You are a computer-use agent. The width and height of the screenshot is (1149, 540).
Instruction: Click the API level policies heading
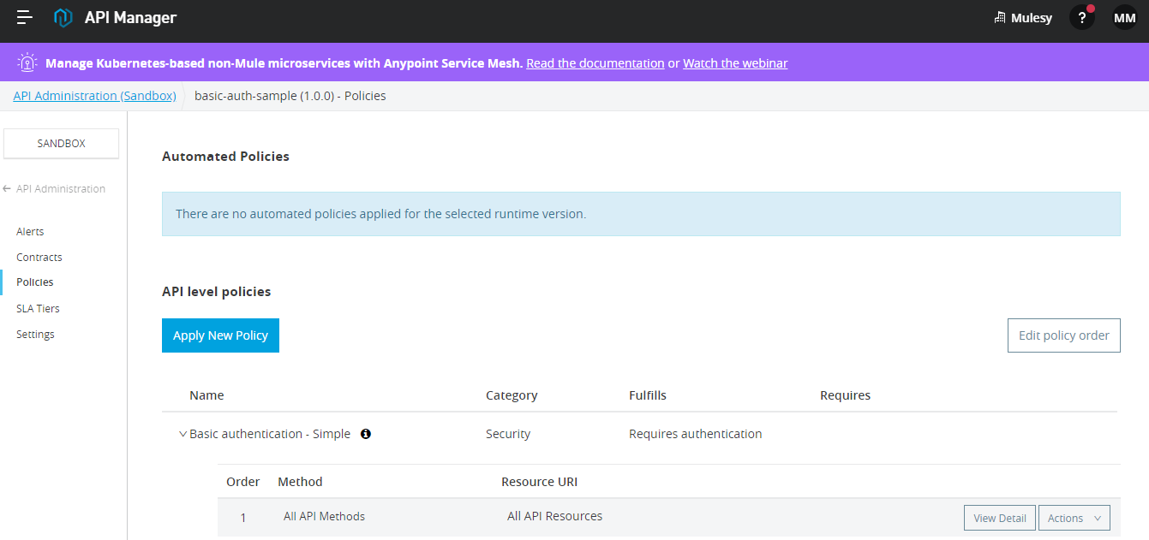216,292
